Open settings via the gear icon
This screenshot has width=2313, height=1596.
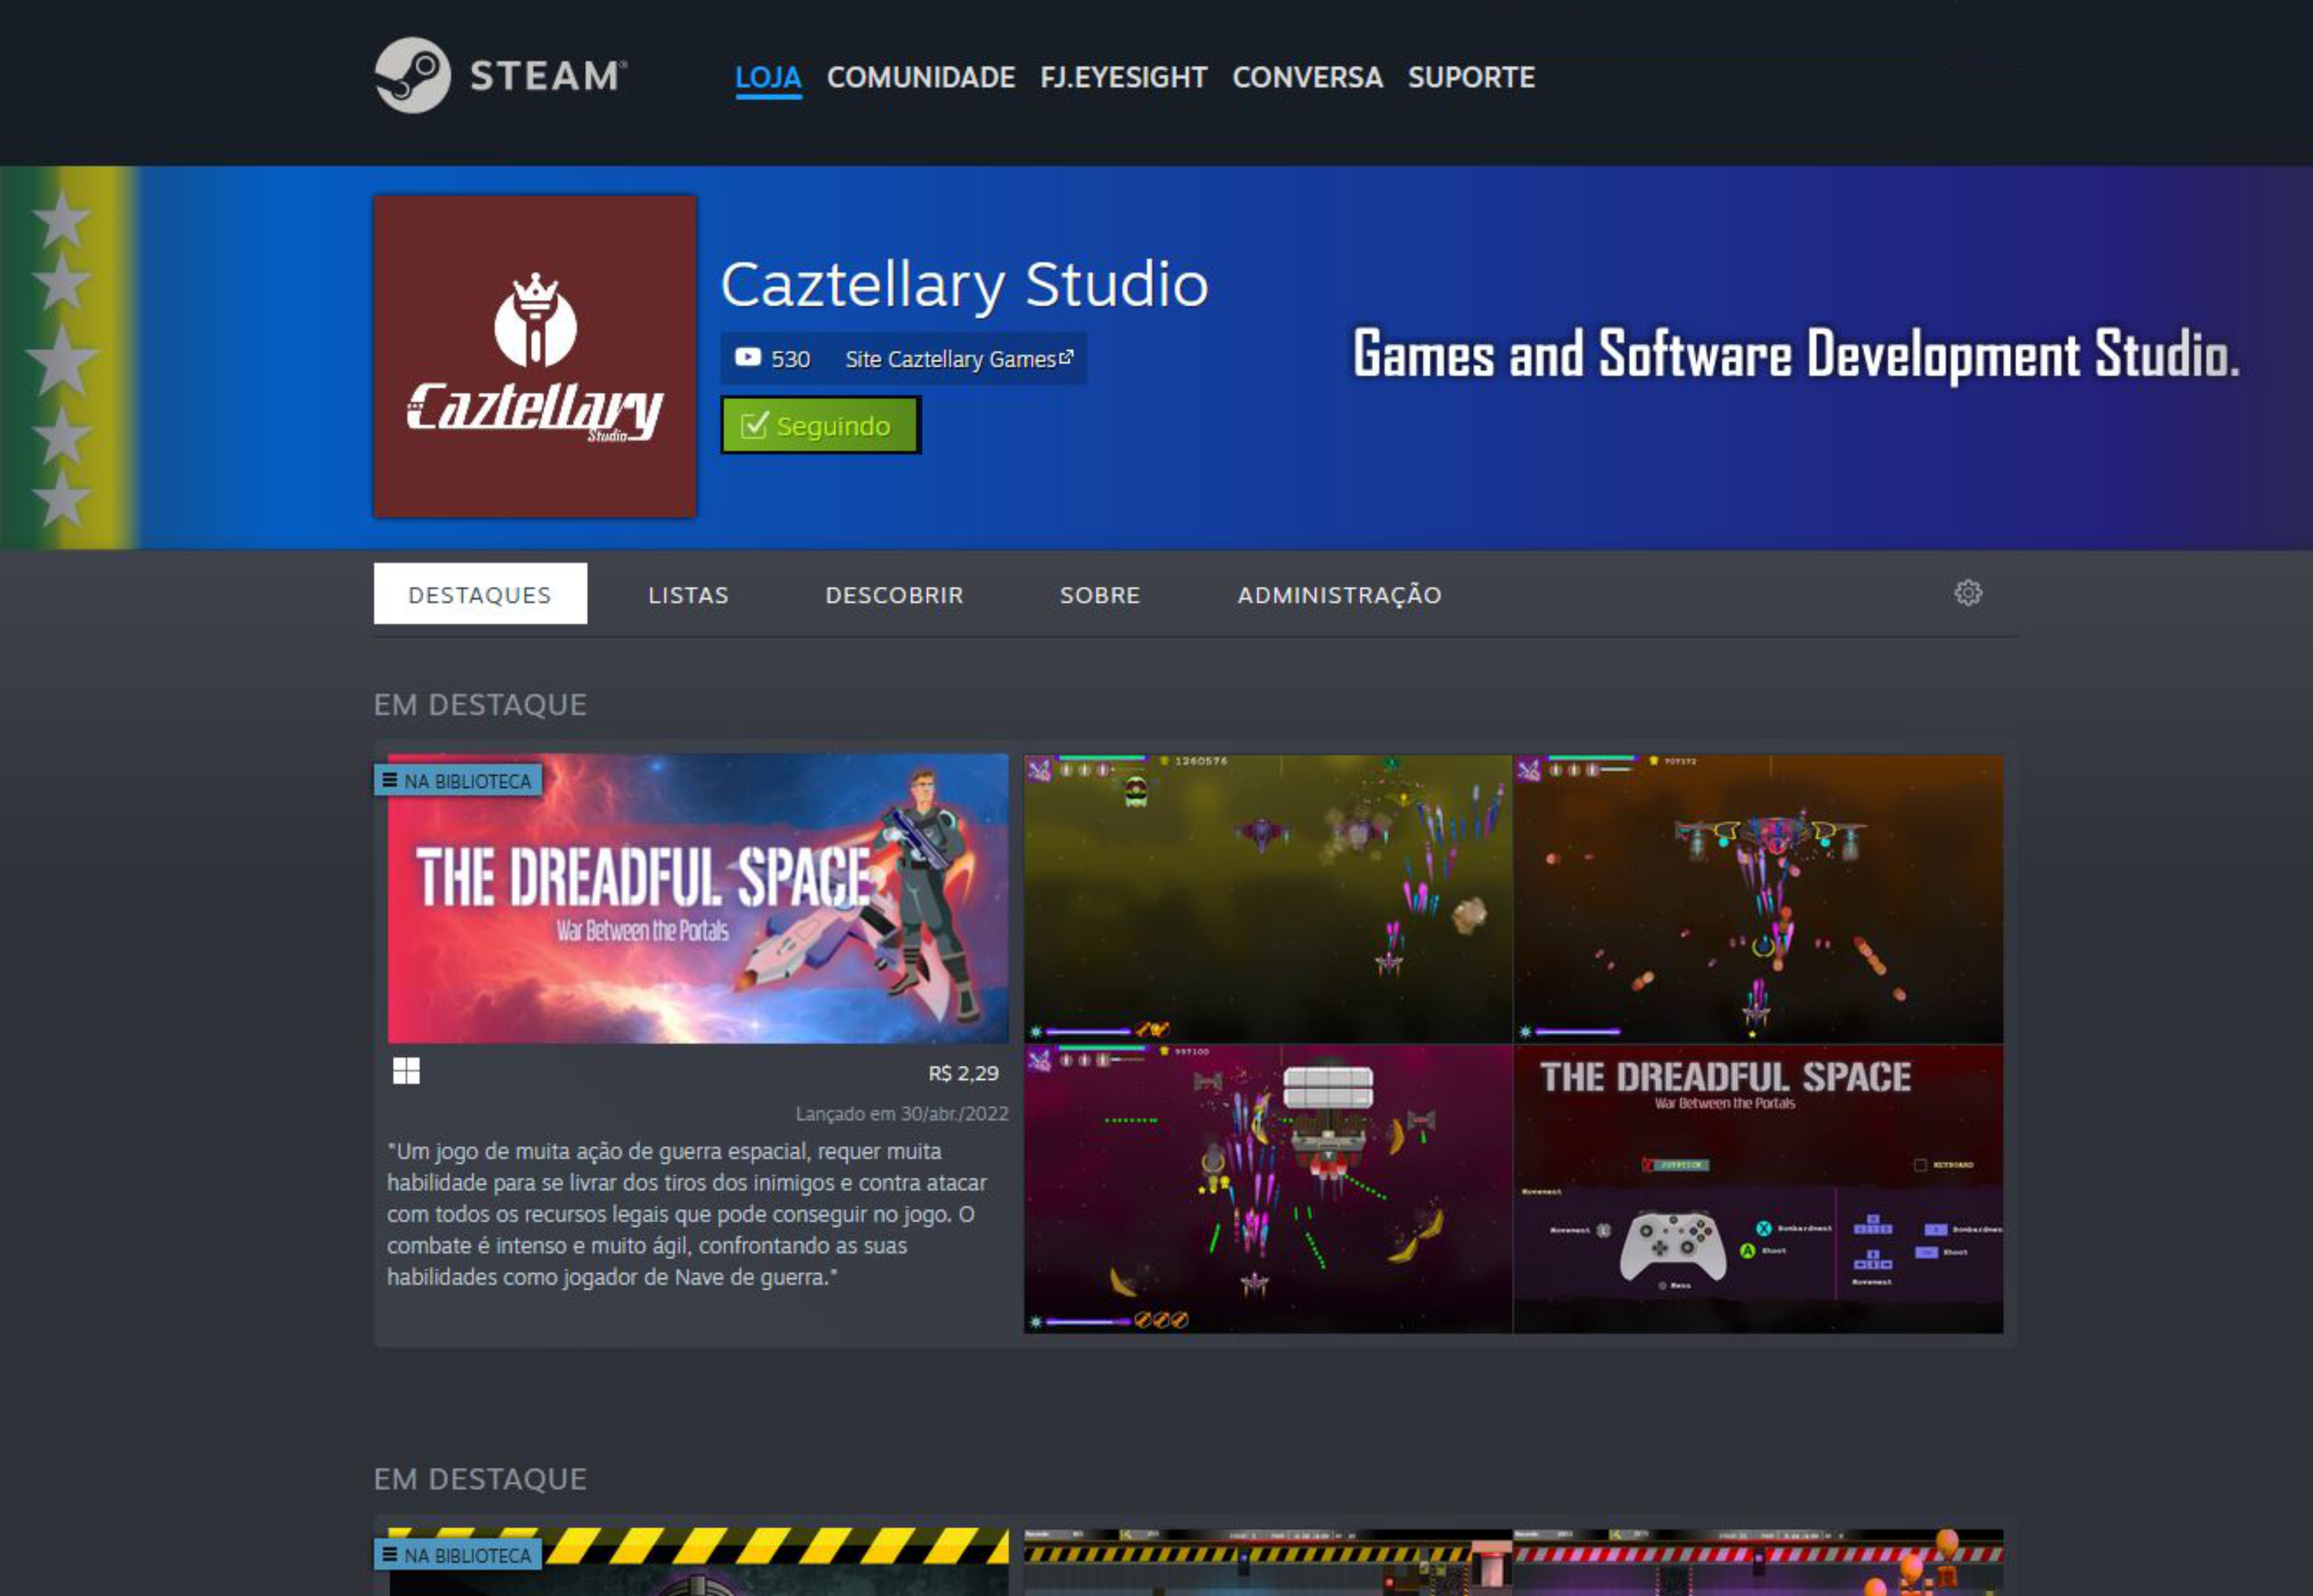(1967, 593)
